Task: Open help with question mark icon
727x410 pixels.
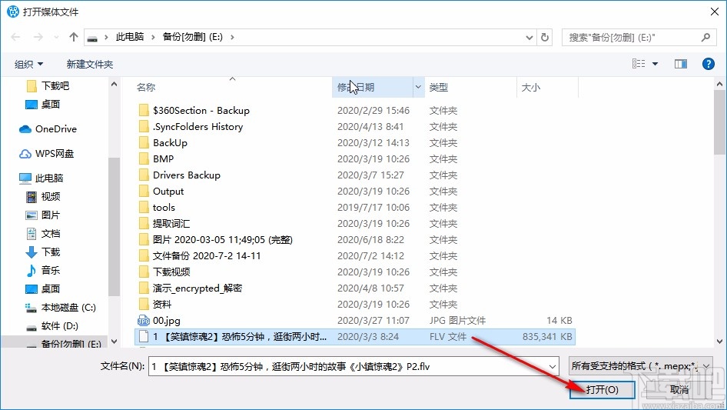Action: tap(708, 64)
